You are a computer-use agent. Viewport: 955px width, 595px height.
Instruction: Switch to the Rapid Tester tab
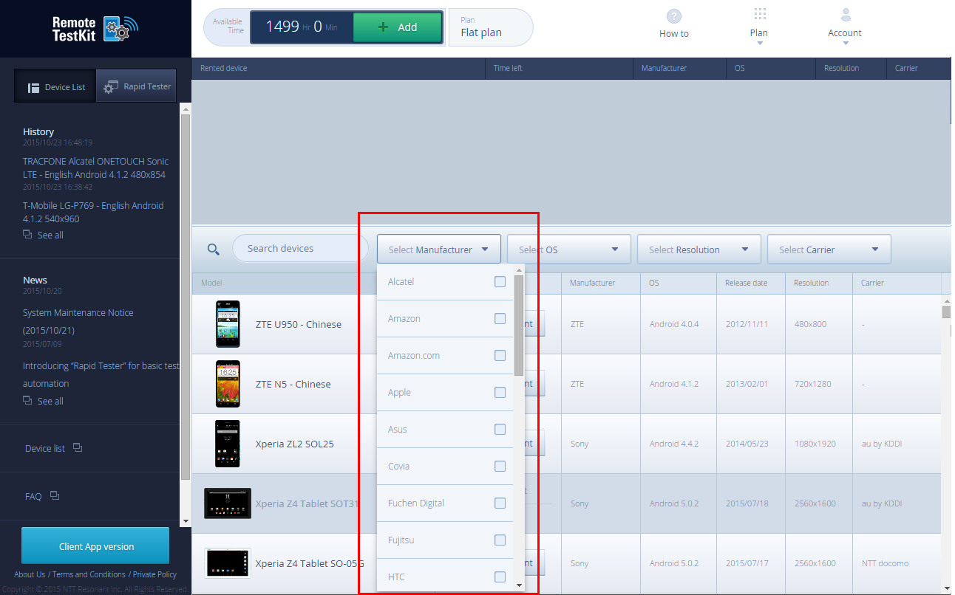(137, 87)
